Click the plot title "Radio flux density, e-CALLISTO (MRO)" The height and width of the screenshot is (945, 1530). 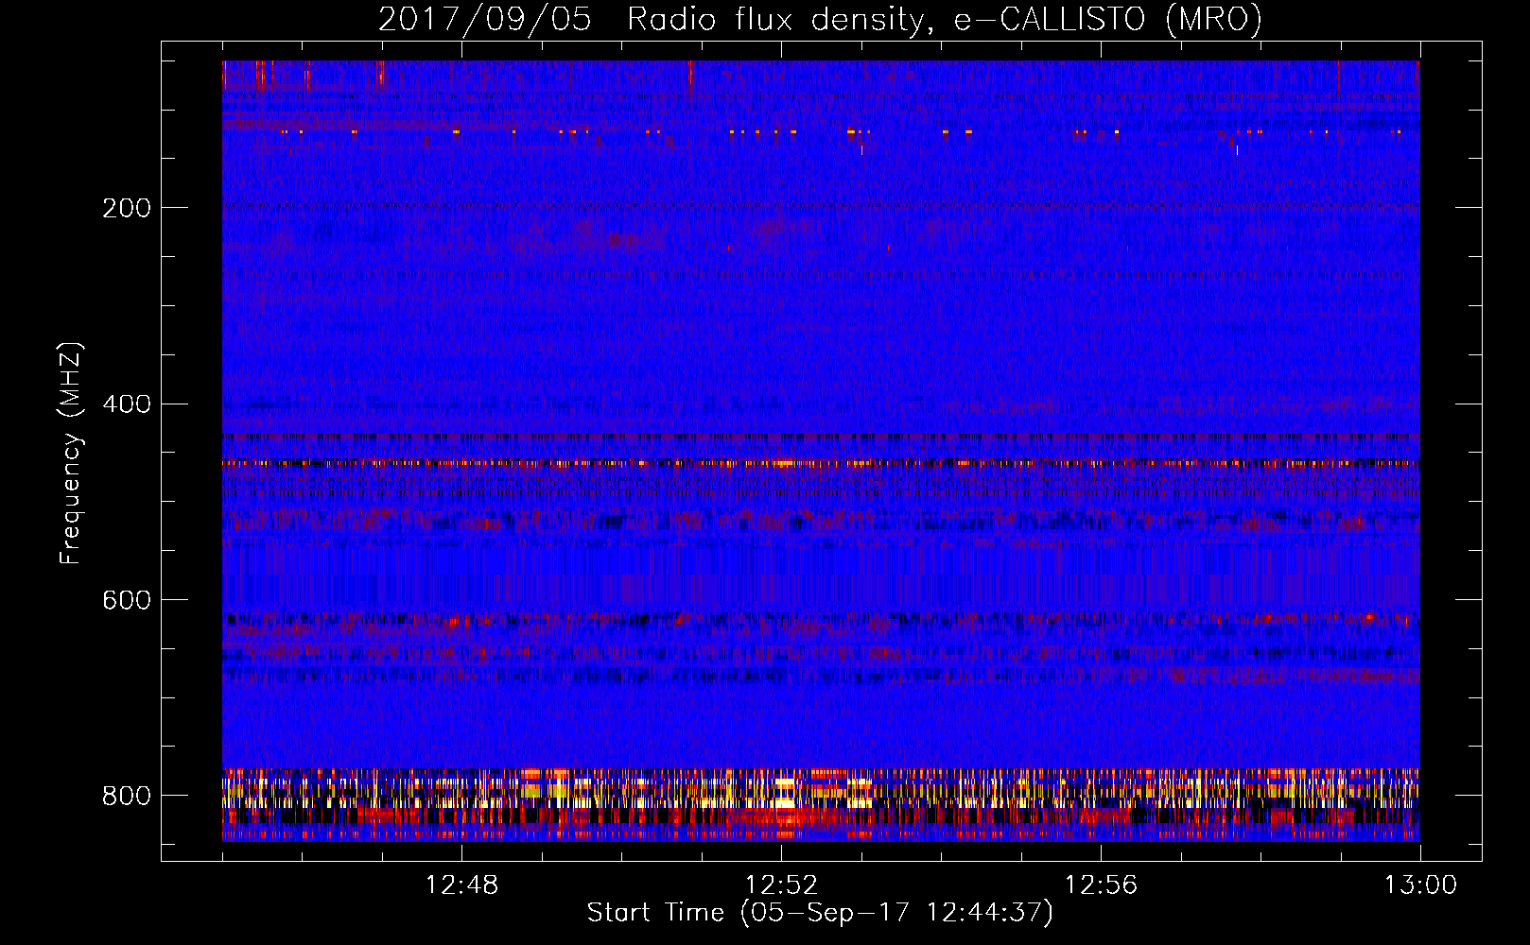click(x=945, y=20)
